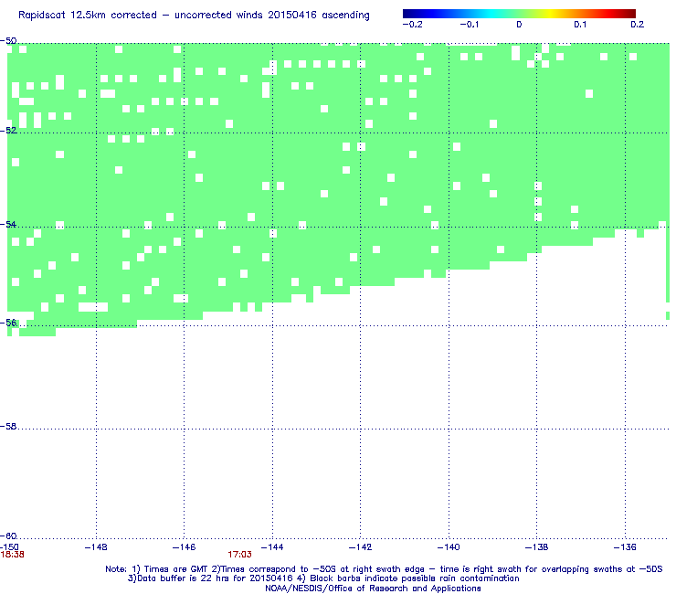Click the red 18:38 swath time
Screen dimensions: 676x594
coord(12,555)
